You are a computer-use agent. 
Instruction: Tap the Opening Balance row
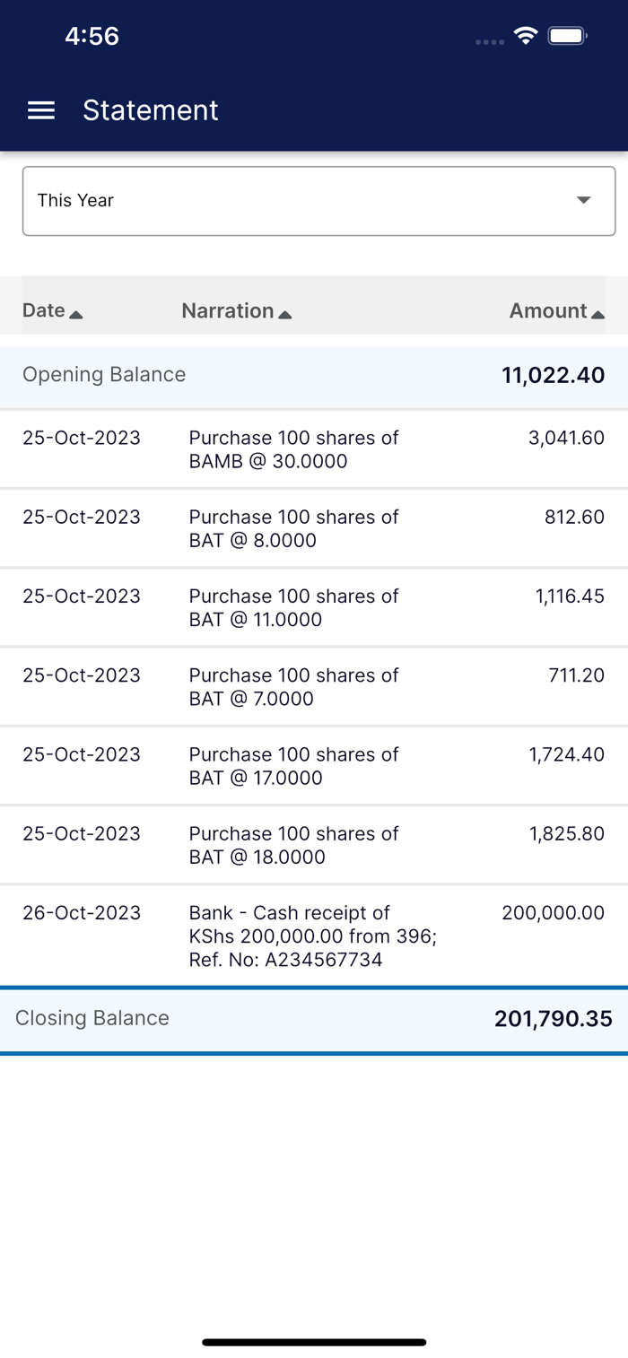(x=314, y=375)
